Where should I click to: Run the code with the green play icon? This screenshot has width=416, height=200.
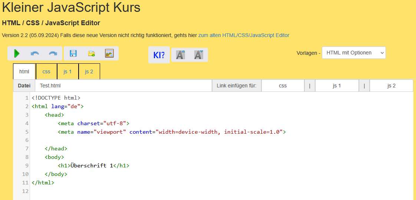coord(17,53)
